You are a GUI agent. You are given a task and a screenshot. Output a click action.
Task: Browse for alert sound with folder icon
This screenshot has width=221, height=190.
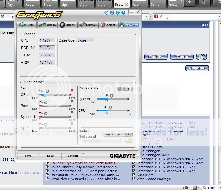[129, 141]
